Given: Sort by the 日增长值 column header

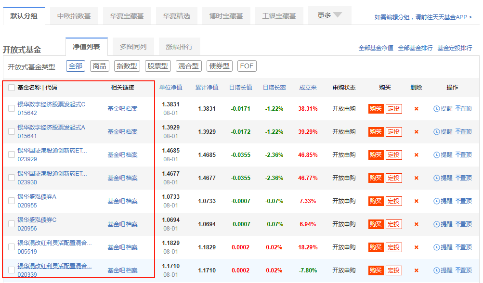Looking at the screenshot, I should [241, 88].
